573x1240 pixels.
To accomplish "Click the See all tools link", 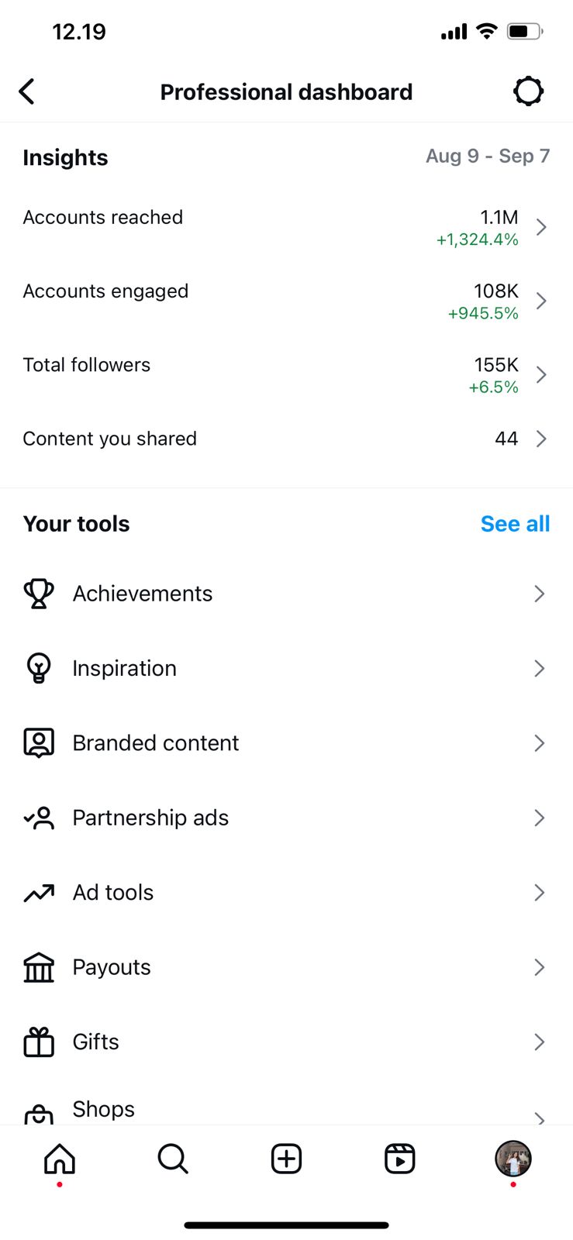I will (515, 524).
